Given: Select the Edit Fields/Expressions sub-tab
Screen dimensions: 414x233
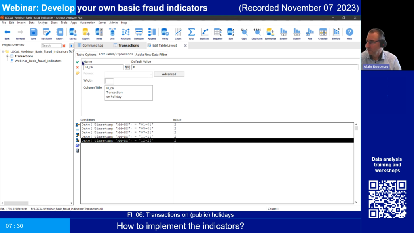Looking at the screenshot, I should tap(116, 54).
